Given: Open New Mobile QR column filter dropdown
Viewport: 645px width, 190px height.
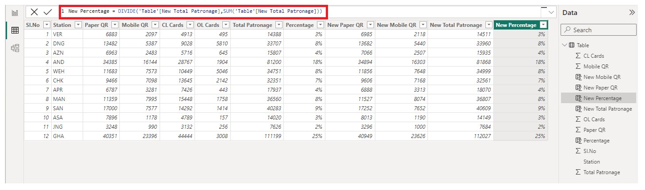Looking at the screenshot, I should (423, 25).
